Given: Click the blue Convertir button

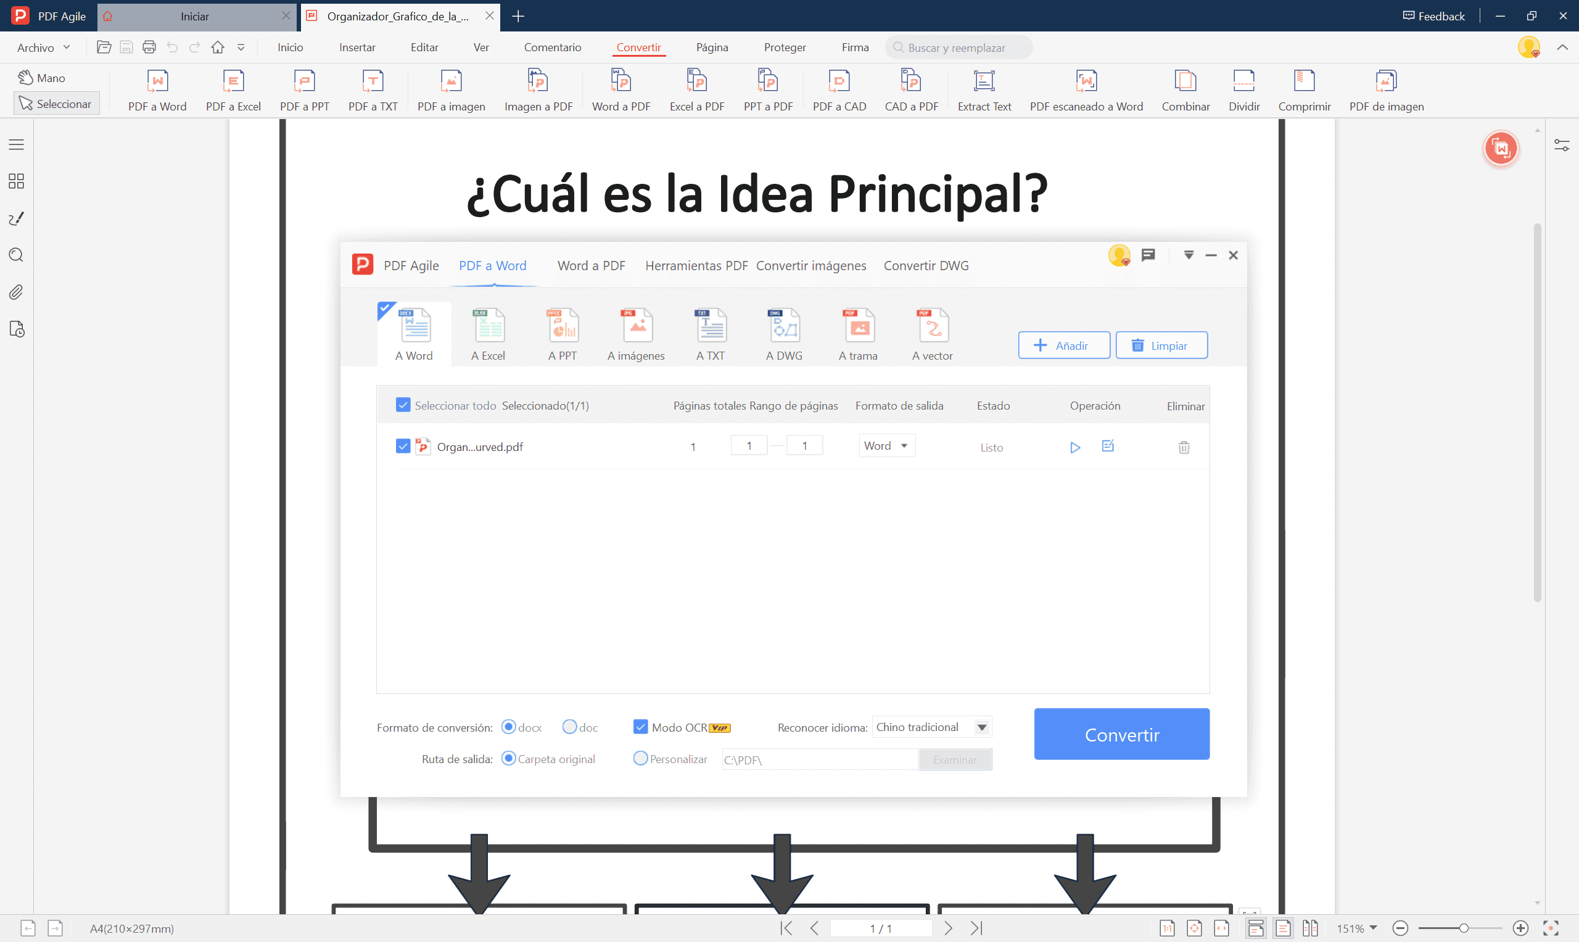Looking at the screenshot, I should (x=1121, y=733).
